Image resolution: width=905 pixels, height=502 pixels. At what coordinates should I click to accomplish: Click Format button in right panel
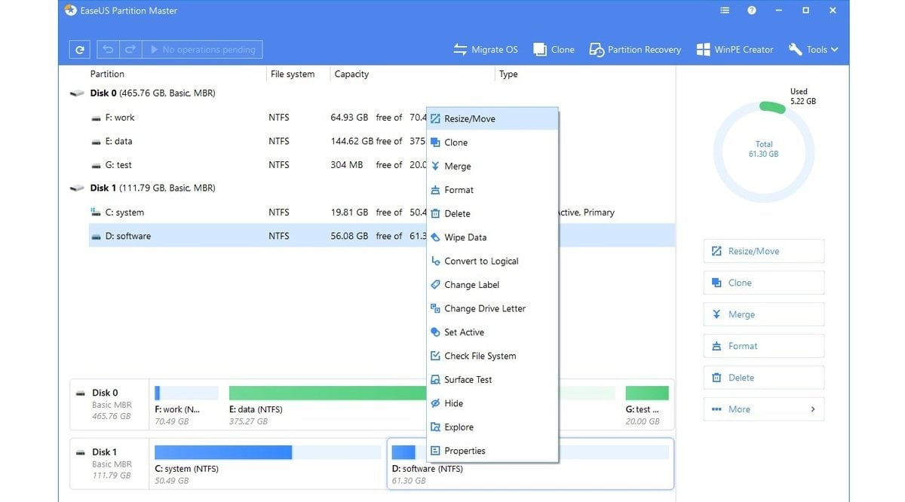(764, 346)
